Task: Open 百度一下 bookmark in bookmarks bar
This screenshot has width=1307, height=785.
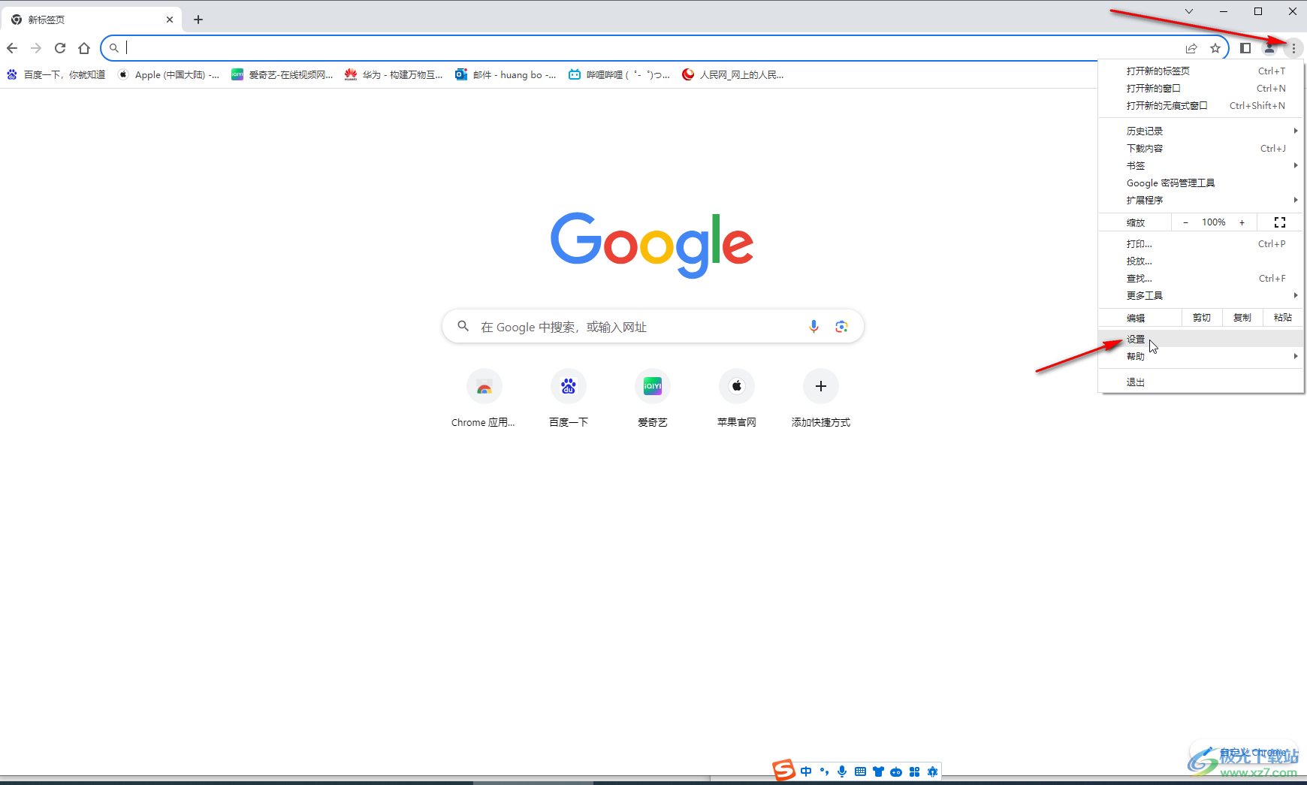Action: point(56,74)
